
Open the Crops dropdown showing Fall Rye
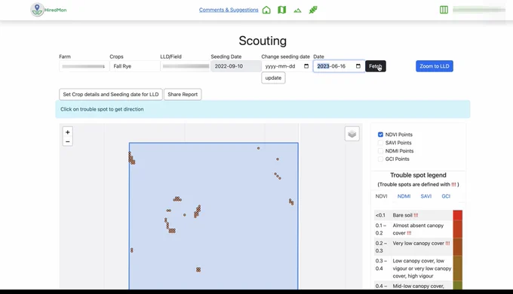click(x=134, y=66)
